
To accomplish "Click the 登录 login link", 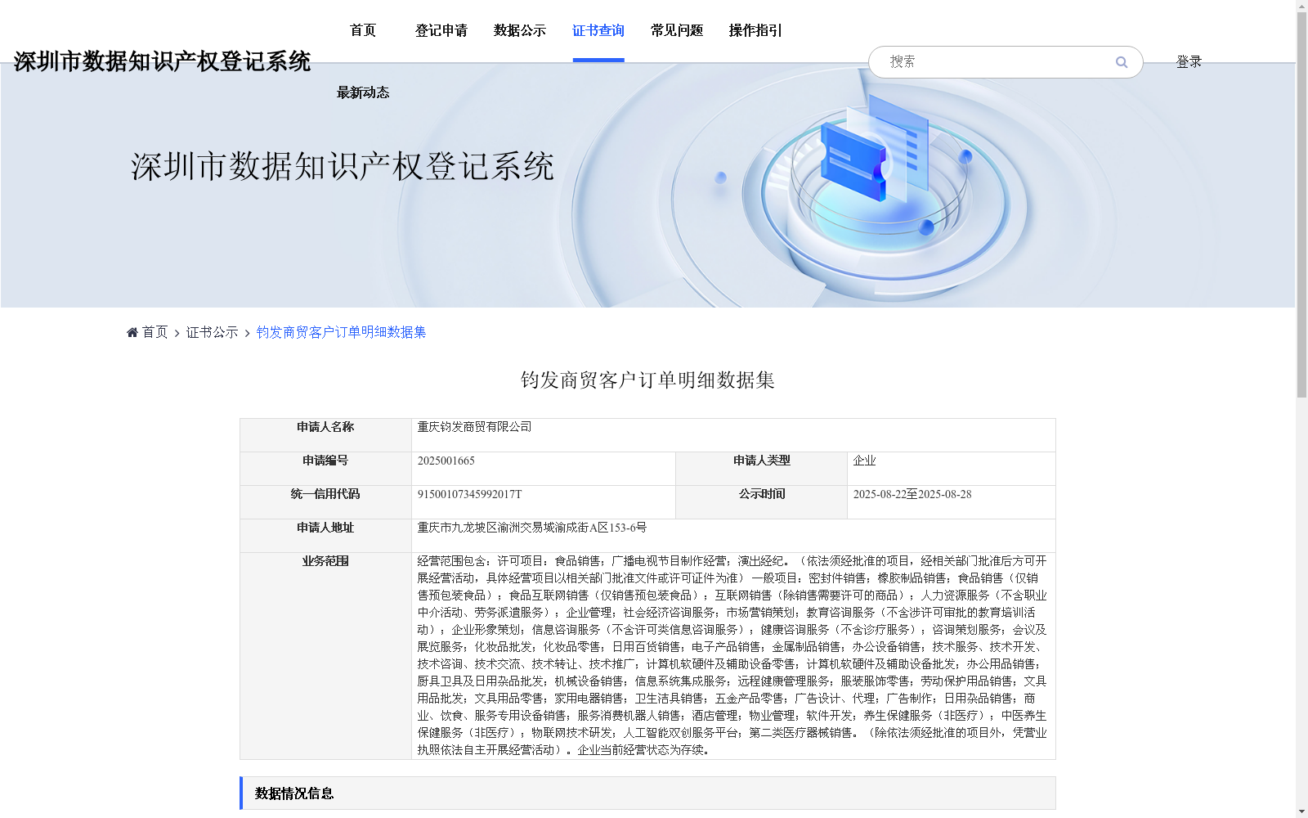I will click(1189, 62).
